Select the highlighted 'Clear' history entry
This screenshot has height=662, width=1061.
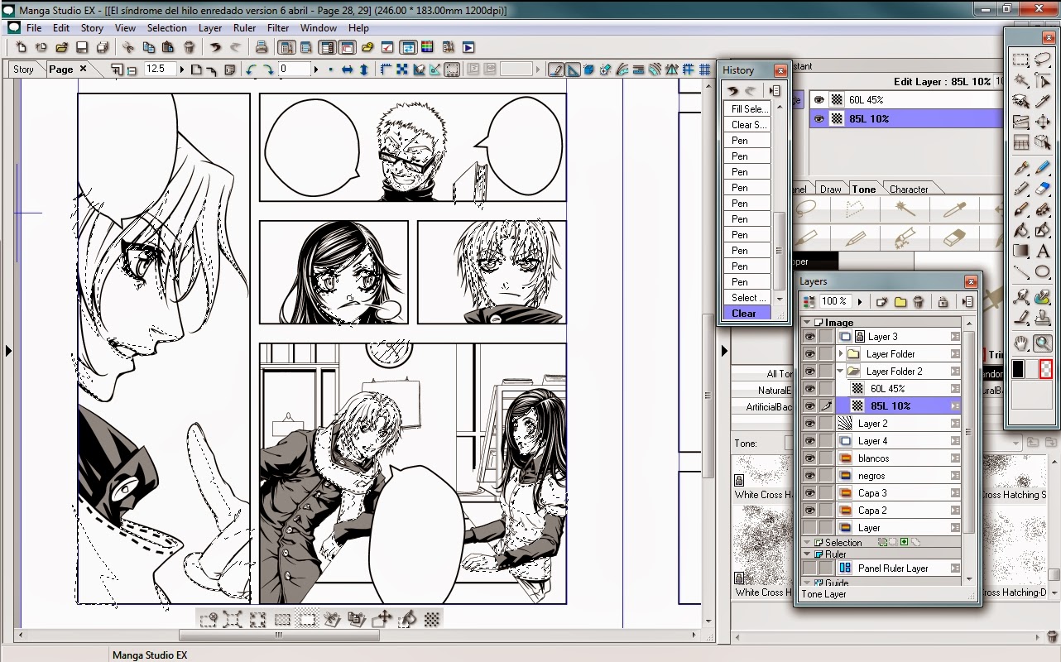747,314
